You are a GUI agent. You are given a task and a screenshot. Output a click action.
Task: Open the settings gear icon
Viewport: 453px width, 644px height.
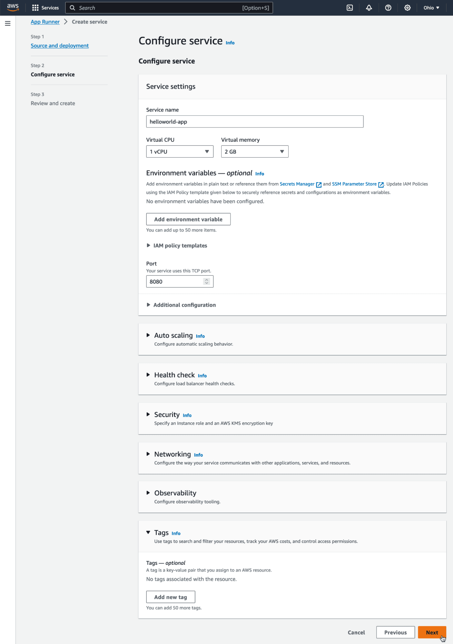407,8
